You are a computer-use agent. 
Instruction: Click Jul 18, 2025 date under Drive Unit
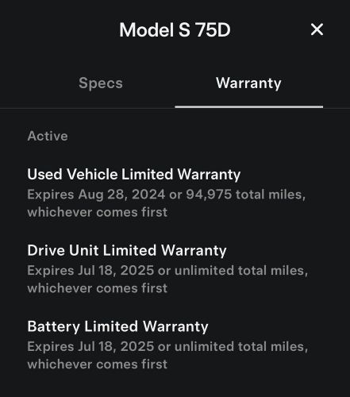(116, 271)
